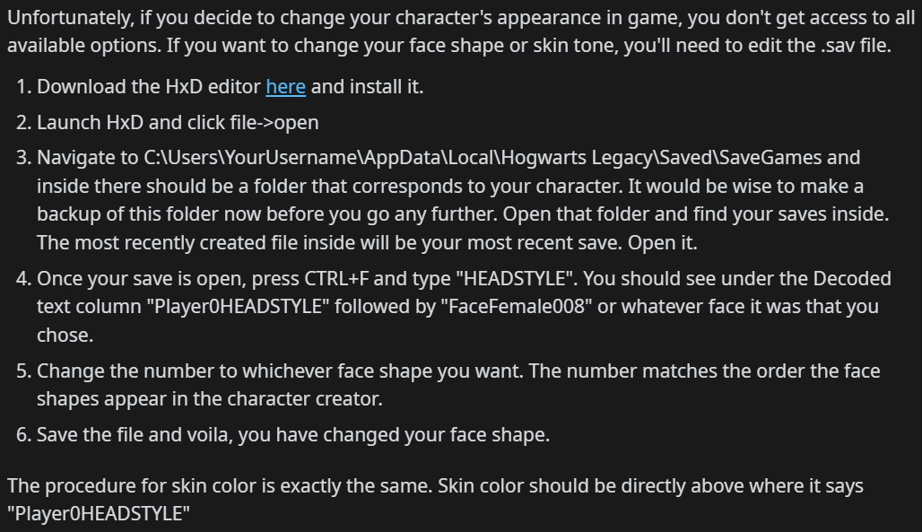Click the intro paragraph starting with "Unfortunately"
This screenshot has height=532, width=922.
pos(359,19)
